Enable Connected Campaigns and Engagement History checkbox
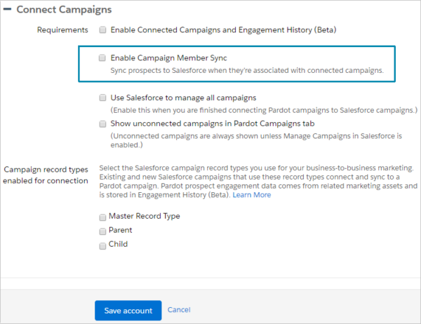The height and width of the screenshot is (324, 421). [x=102, y=29]
